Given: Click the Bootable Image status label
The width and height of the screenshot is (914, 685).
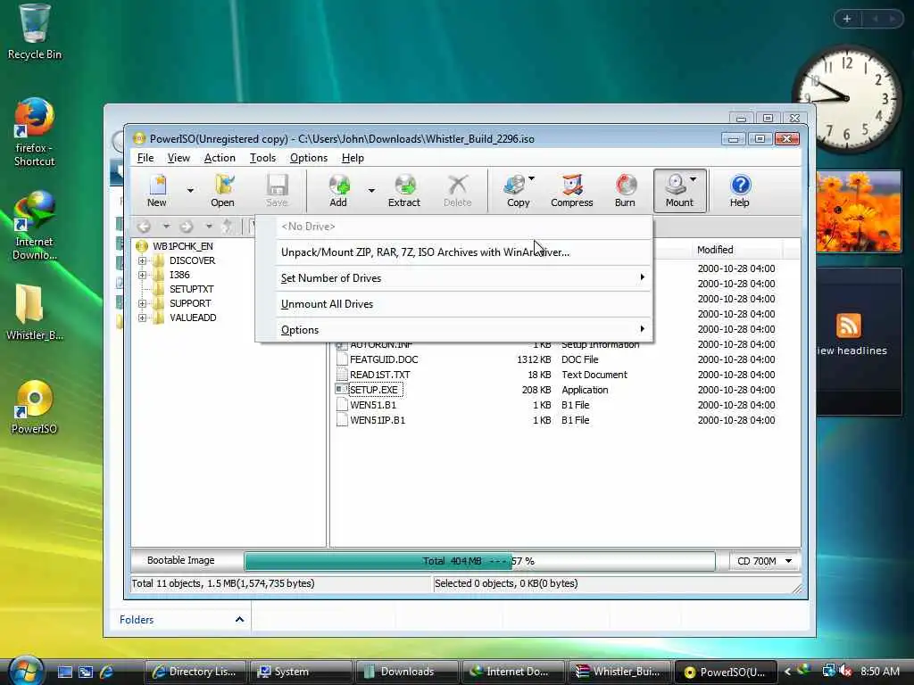Looking at the screenshot, I should coord(180,560).
